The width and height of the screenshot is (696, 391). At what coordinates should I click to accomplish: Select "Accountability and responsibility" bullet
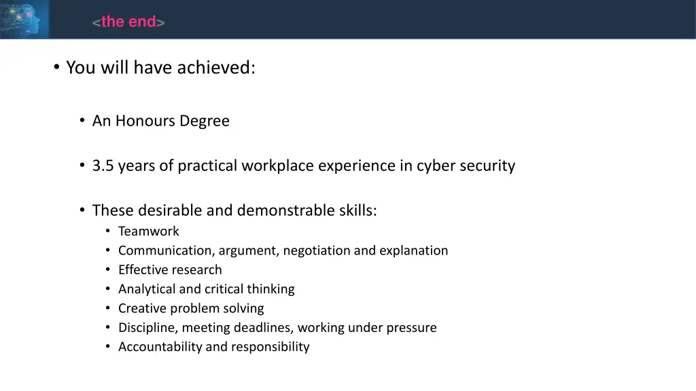click(x=214, y=347)
